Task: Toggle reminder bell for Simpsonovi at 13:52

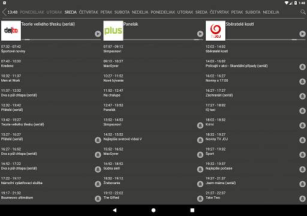Action: (x=200, y=125)
